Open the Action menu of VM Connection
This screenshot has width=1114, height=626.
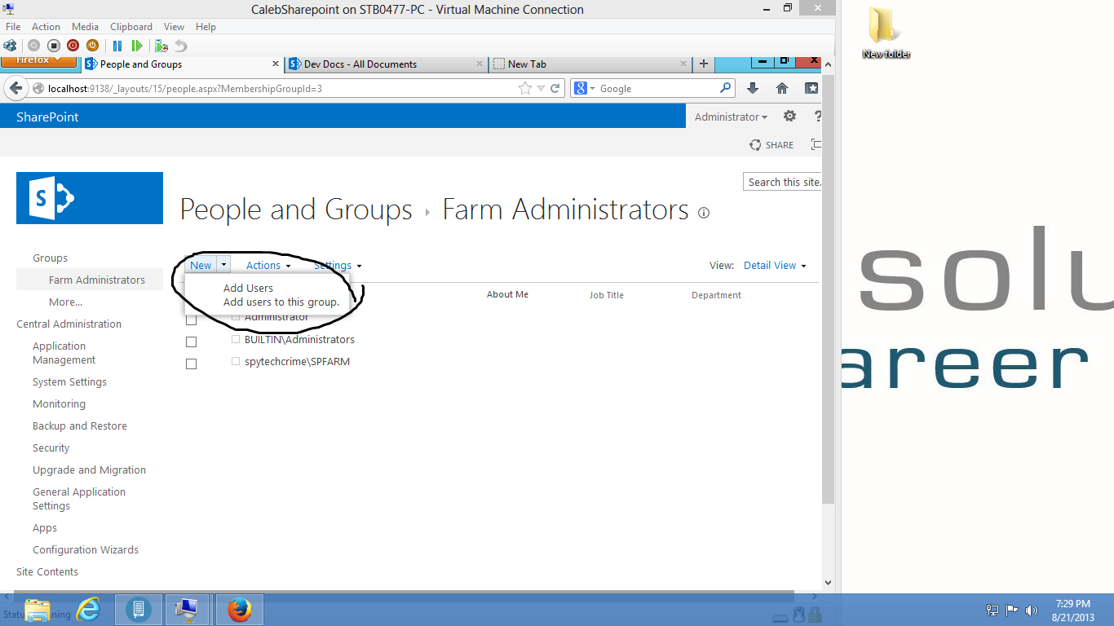coord(46,27)
